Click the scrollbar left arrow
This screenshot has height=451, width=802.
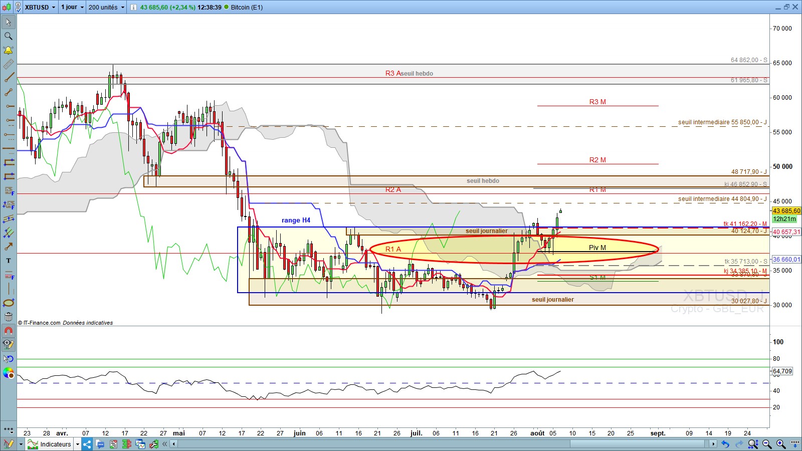click(174, 444)
